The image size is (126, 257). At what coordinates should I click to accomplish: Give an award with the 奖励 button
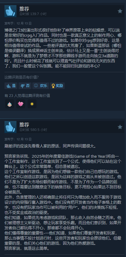coord(57,86)
